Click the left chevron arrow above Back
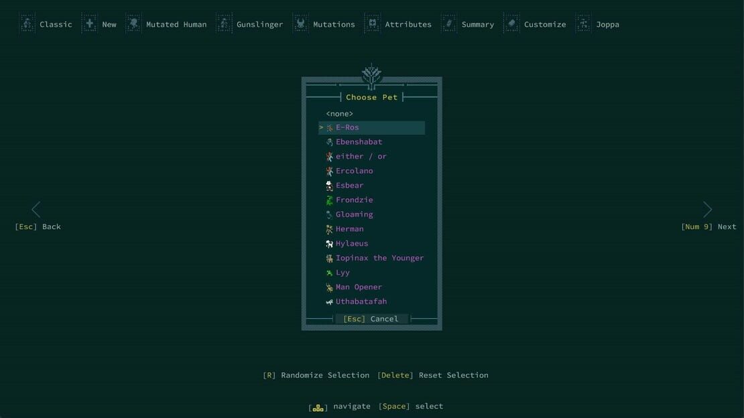The height and width of the screenshot is (418, 744). (36, 209)
